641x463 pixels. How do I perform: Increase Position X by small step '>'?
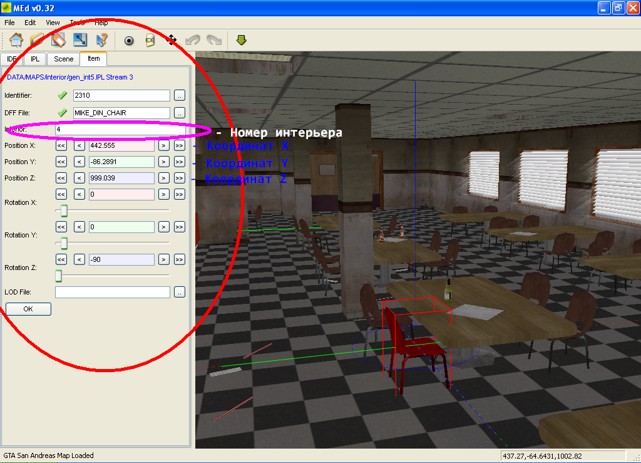pyautogui.click(x=163, y=145)
